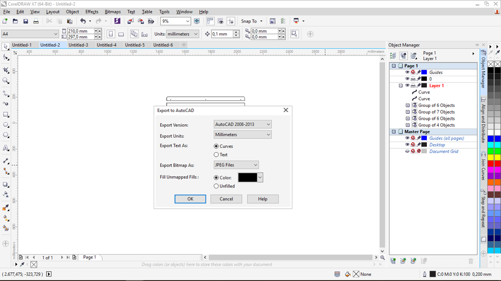Image resolution: width=501 pixels, height=281 pixels.
Task: Expand Group of 7 Objects
Action: (407, 112)
